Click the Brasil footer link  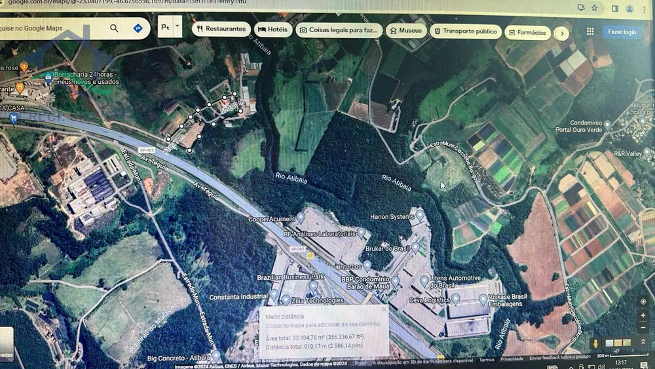click(360, 363)
